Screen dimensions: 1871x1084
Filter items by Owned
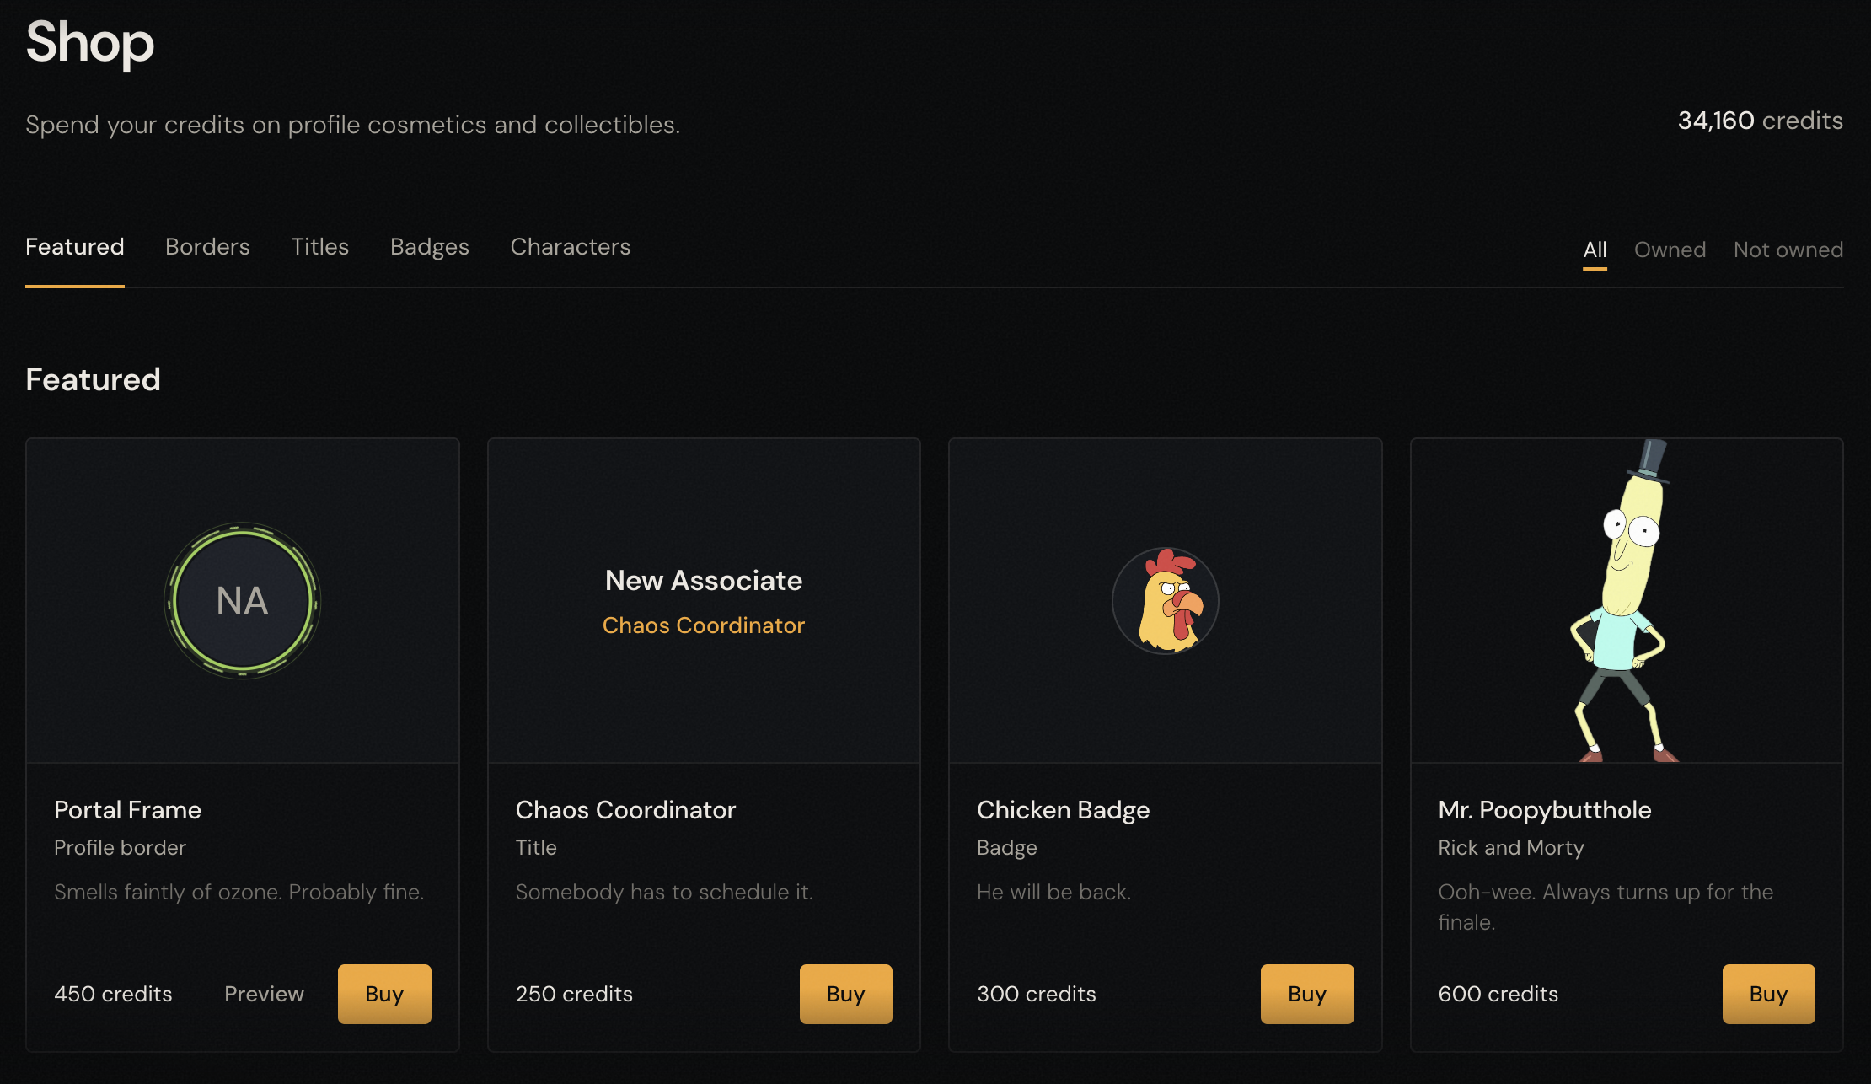[1670, 250]
